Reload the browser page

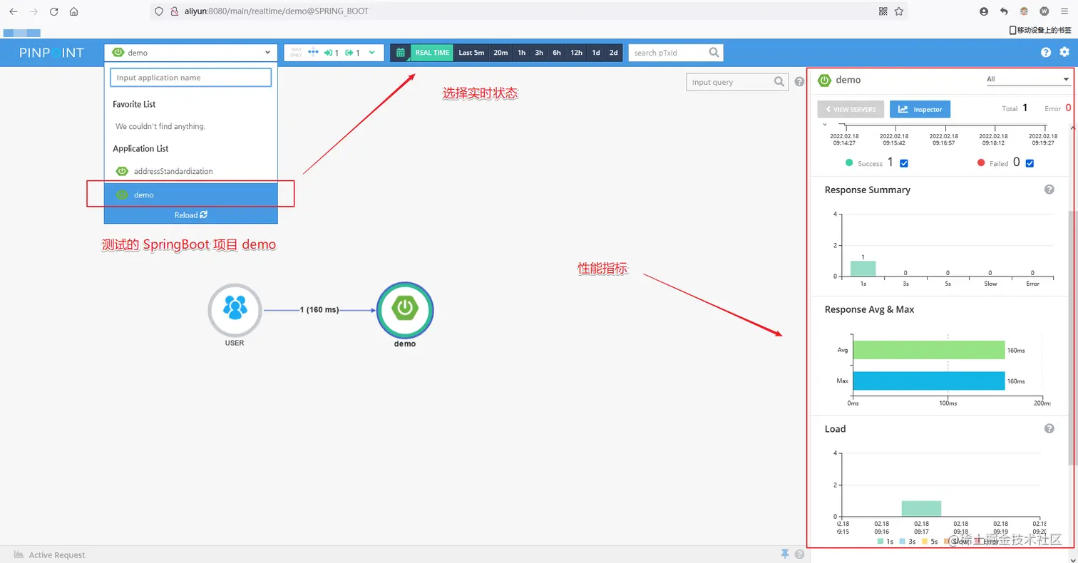(54, 11)
